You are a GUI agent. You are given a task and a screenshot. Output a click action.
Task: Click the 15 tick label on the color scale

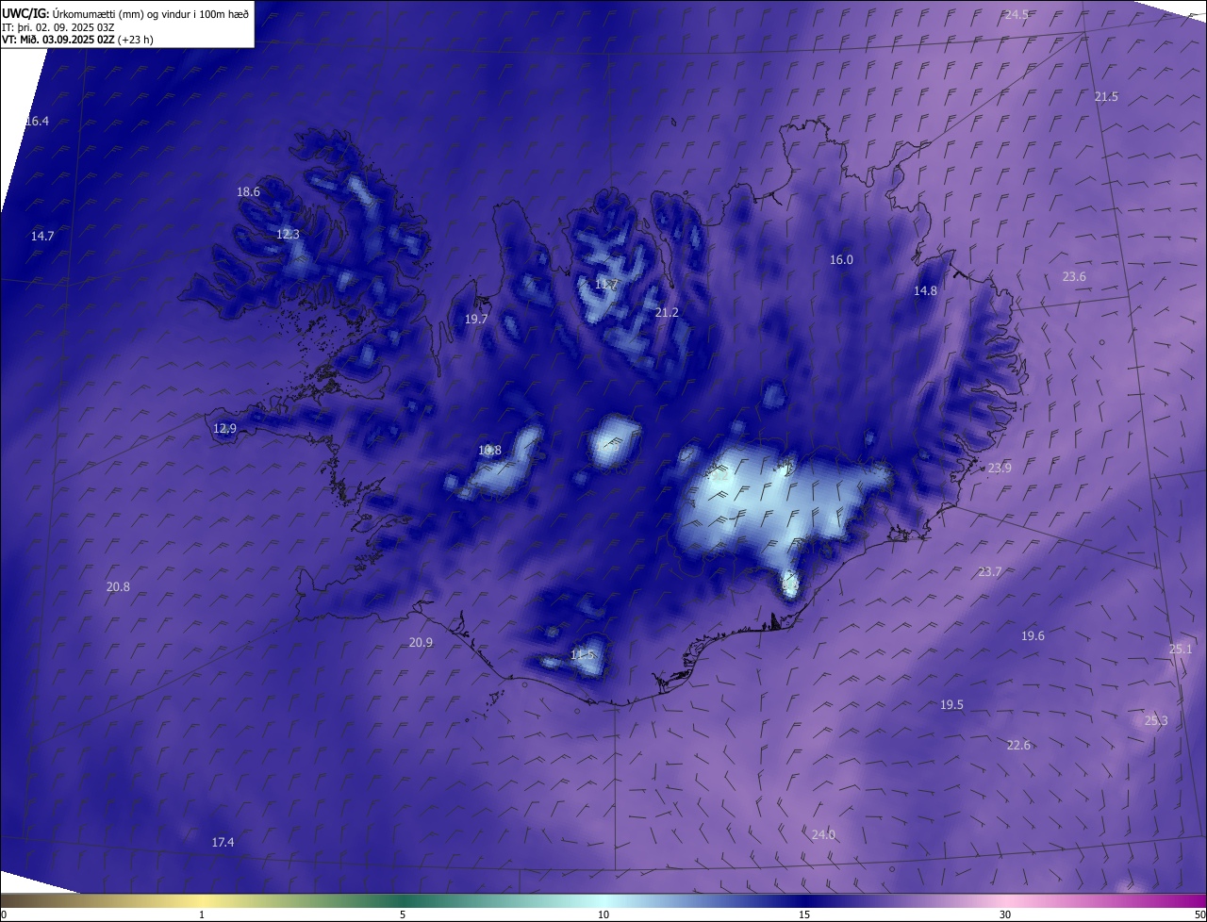click(x=804, y=914)
